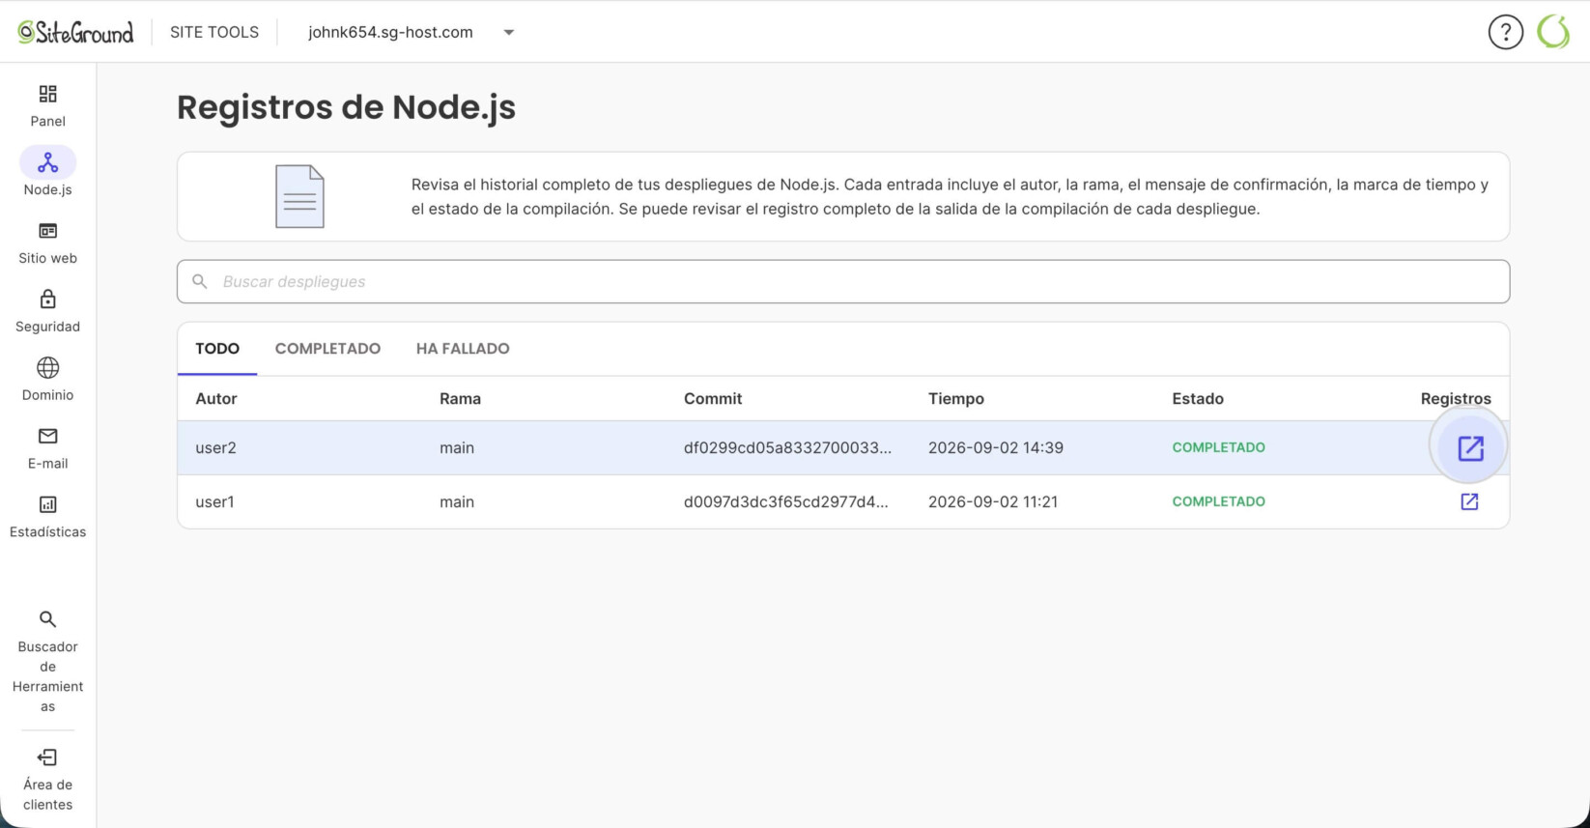
Task: Click the Tiempo column header
Action: [956, 398]
